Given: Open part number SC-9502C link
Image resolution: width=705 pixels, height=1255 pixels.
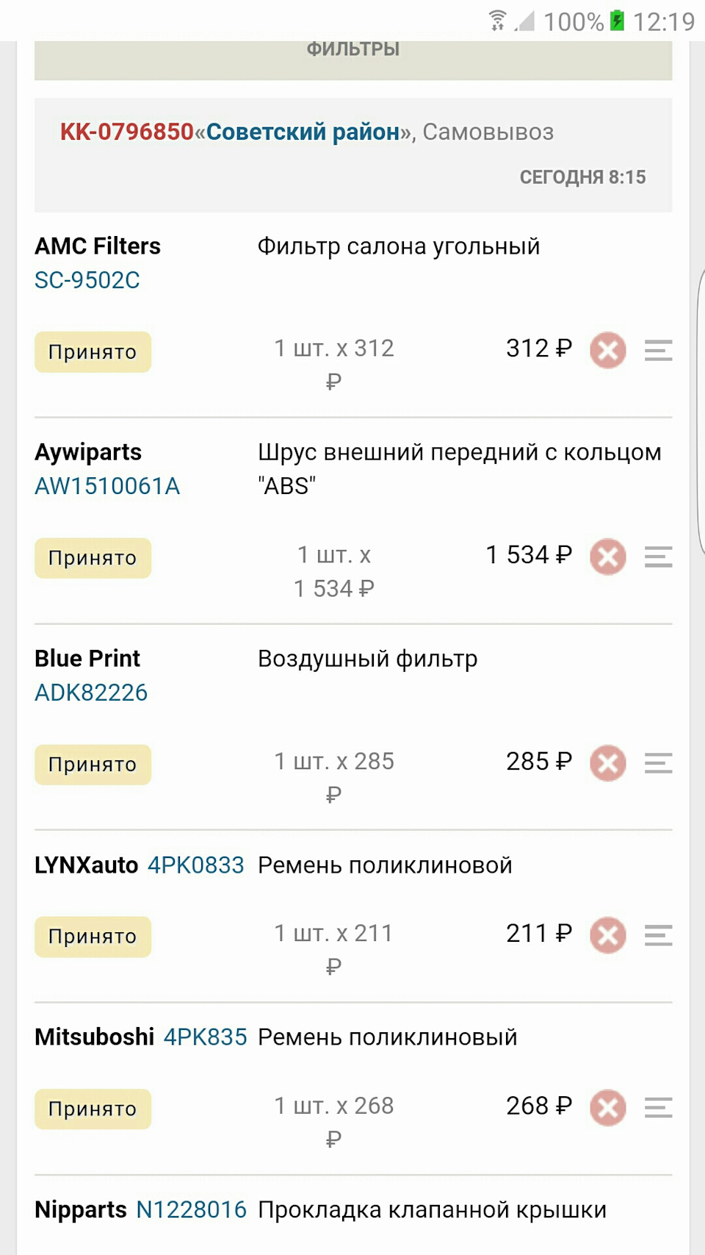Looking at the screenshot, I should click(x=87, y=280).
